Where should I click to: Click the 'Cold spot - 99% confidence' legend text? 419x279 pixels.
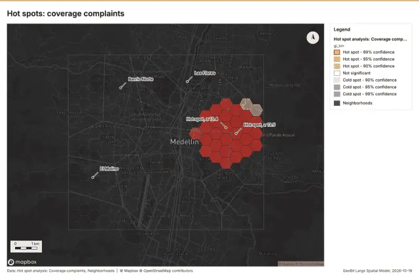point(369,94)
